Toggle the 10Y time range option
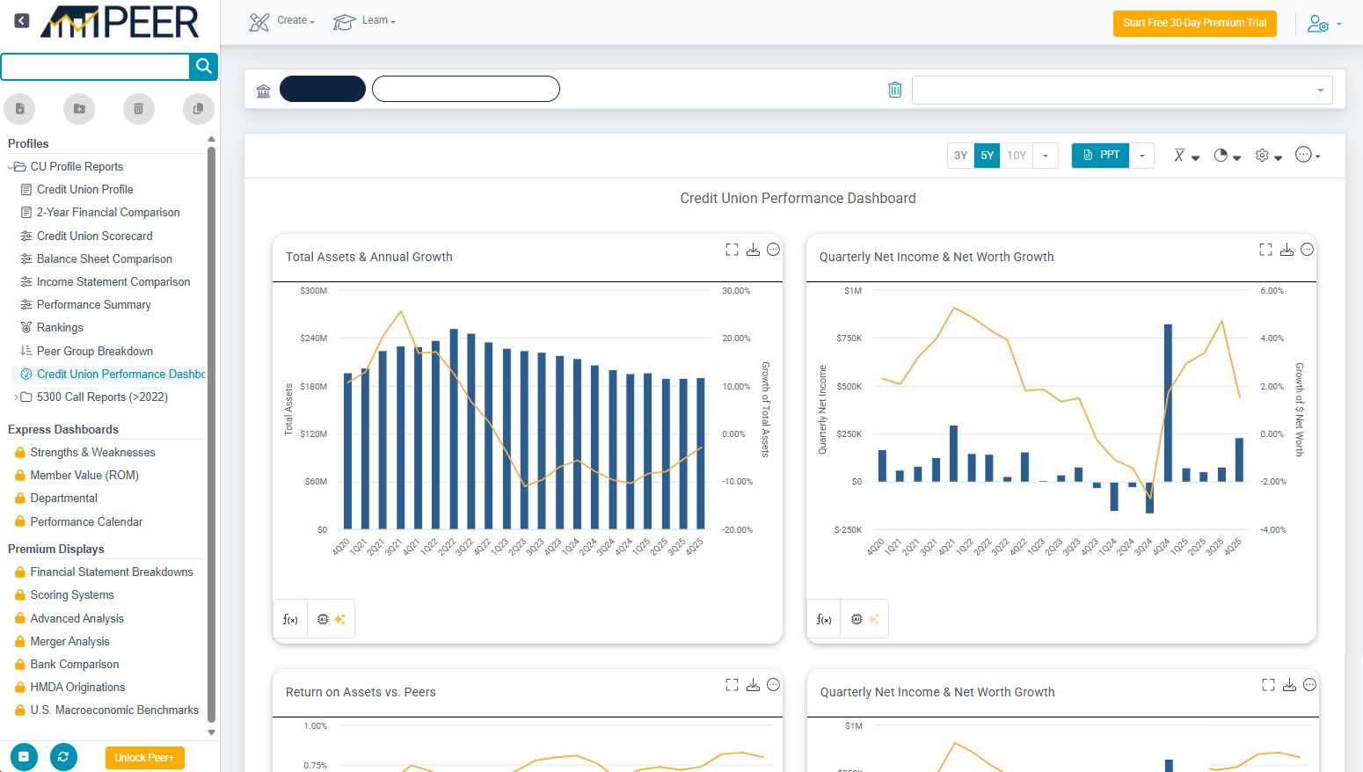Image resolution: width=1363 pixels, height=772 pixels. point(1017,155)
